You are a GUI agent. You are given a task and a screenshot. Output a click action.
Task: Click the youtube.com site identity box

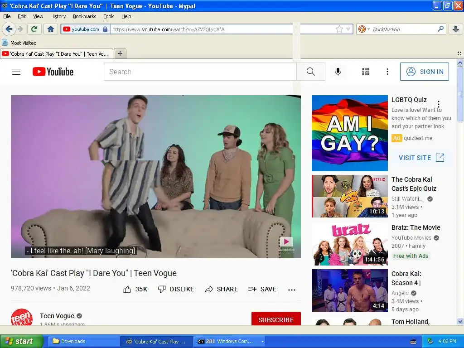point(85,29)
